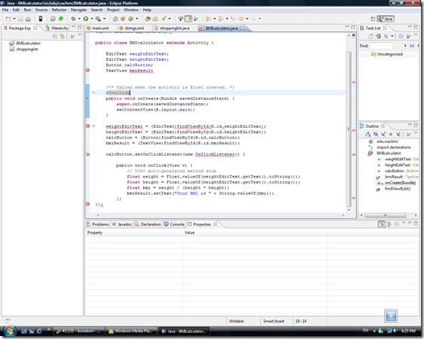Click the Previous Annotation icon
Viewport: 424px width, 339px height.
point(221,19)
